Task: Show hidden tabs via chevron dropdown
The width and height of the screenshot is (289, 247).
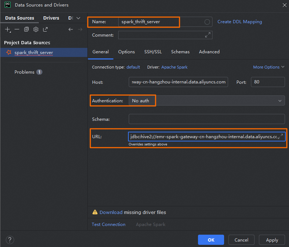Action: pos(78,18)
